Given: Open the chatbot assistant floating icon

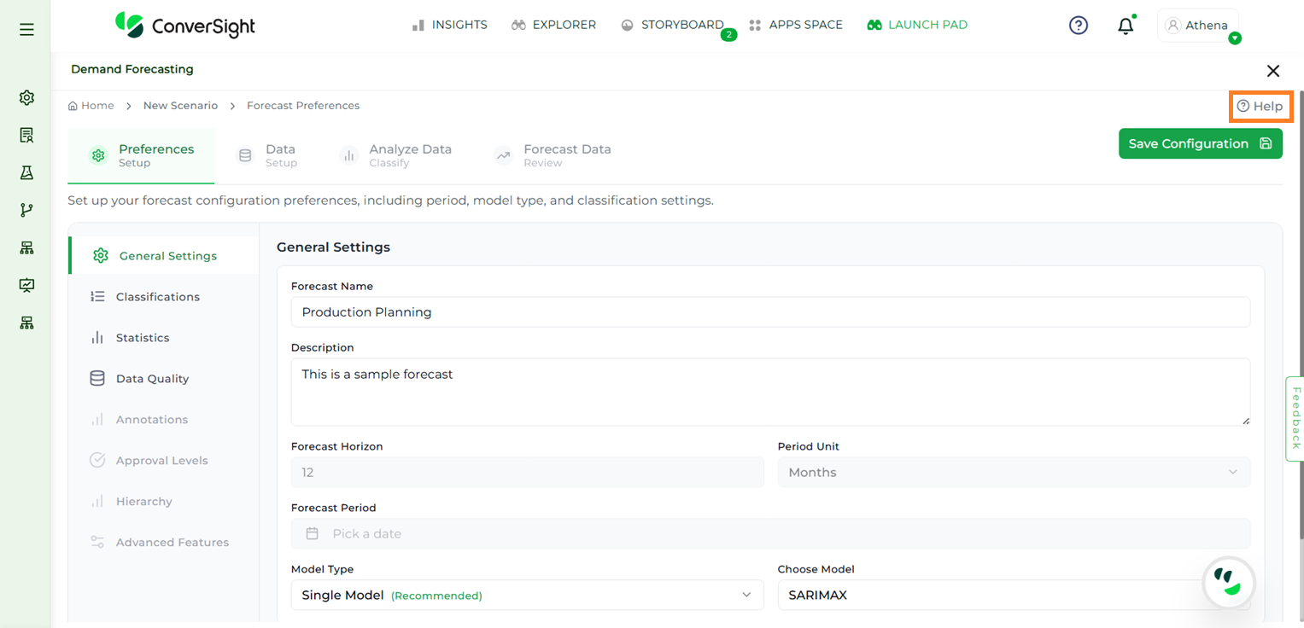Looking at the screenshot, I should (1228, 583).
